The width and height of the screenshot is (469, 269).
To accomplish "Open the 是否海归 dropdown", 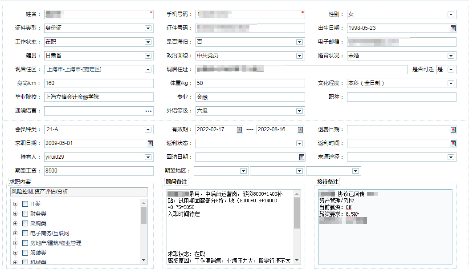I will tap(299, 42).
